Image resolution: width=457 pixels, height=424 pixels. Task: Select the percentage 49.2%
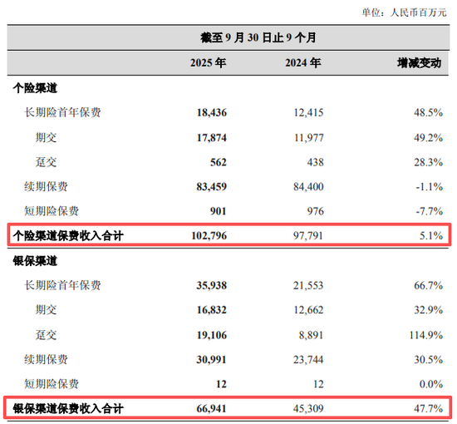(428, 138)
